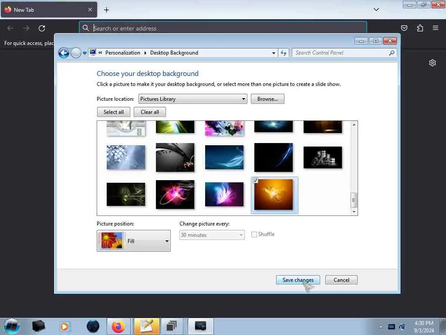Click the Firefox address bar
This screenshot has width=446, height=335.
tap(223, 28)
